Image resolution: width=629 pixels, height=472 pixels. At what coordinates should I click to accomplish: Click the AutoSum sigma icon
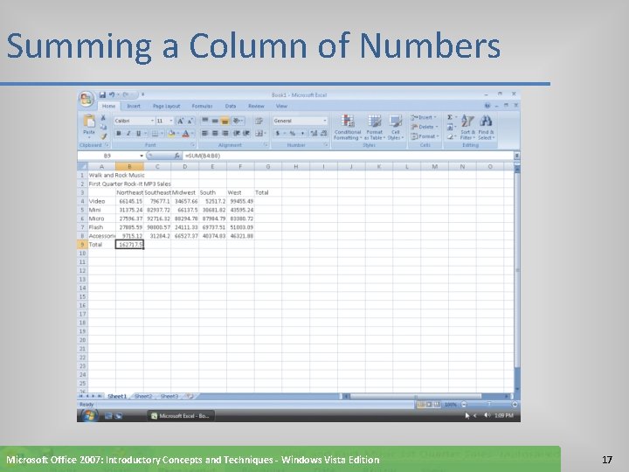click(450, 117)
